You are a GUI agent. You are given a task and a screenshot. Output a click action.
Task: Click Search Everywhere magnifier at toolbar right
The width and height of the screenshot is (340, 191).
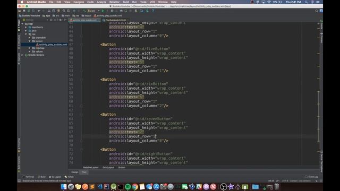coord(317,11)
